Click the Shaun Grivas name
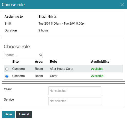 47,17
